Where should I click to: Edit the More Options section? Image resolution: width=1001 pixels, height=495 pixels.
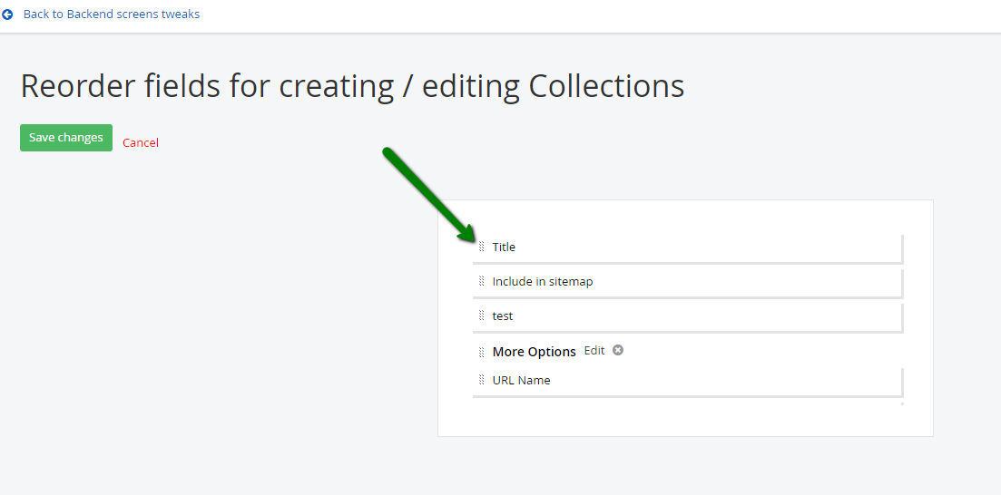click(x=594, y=351)
